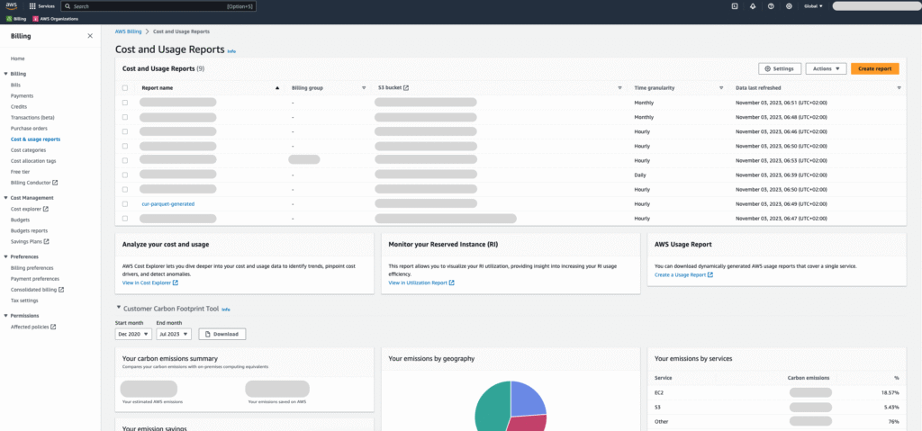Open Data last refreshed filter arrow
The image size is (922, 431).
click(899, 87)
